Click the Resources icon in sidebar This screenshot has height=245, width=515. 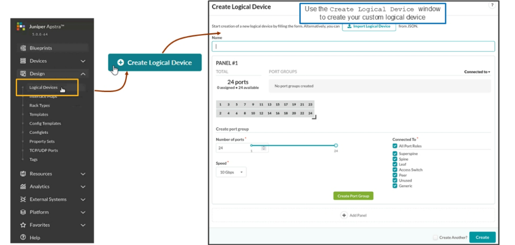click(23, 173)
